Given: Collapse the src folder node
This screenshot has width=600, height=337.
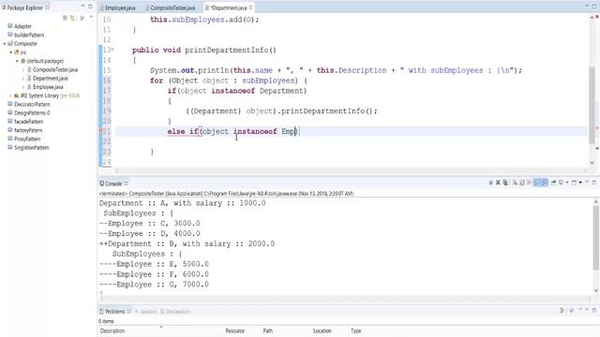Looking at the screenshot, I should click(11, 52).
